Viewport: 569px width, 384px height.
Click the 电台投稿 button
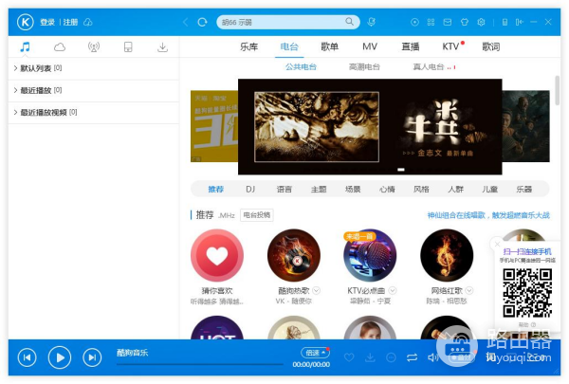pos(257,215)
